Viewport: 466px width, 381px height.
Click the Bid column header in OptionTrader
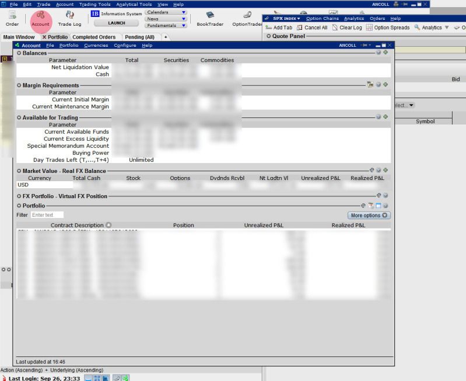(x=456, y=79)
